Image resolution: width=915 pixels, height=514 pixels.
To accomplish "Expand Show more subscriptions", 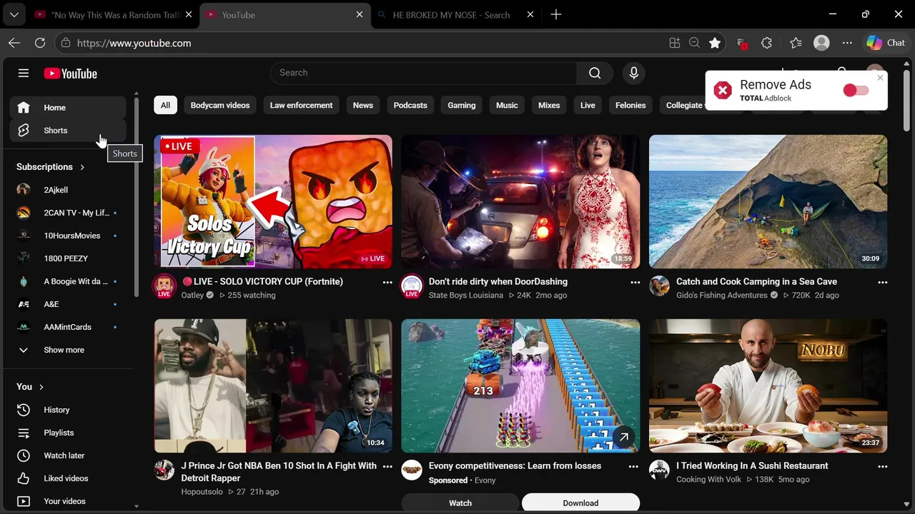I will (x=68, y=350).
